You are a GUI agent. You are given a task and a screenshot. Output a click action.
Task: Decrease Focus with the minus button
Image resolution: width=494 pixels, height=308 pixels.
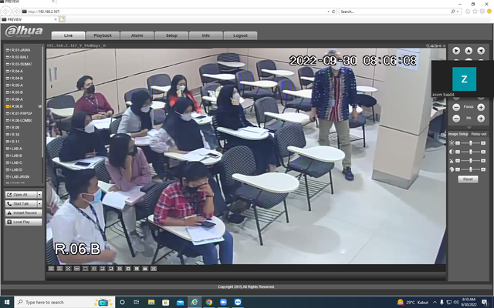click(456, 107)
